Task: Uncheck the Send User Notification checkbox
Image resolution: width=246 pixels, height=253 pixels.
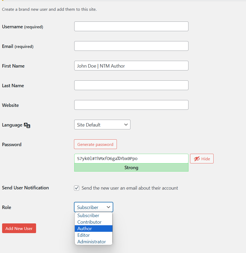Action: point(77,188)
